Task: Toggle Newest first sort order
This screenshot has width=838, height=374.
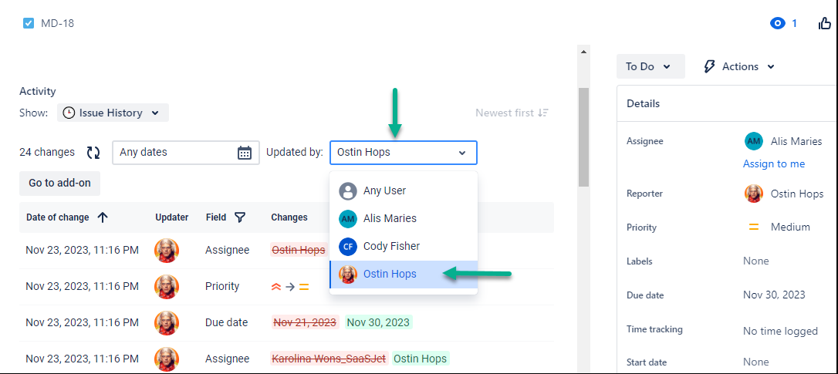Action: [x=512, y=113]
